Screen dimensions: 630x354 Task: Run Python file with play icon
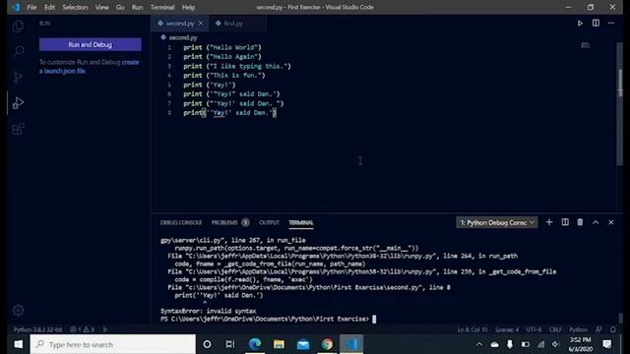(x=580, y=24)
